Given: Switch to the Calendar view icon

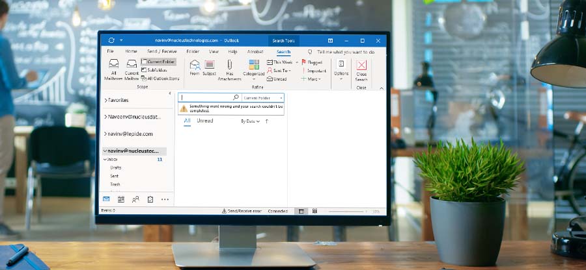Looking at the screenshot, I should (x=120, y=199).
